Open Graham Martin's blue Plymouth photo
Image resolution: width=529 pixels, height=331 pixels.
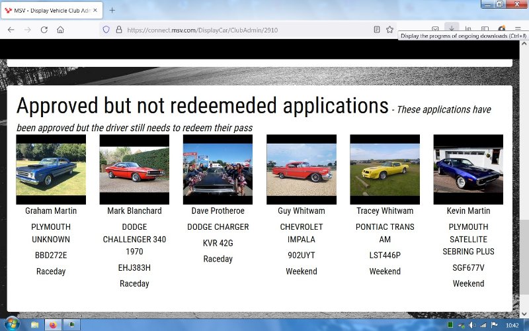51,169
